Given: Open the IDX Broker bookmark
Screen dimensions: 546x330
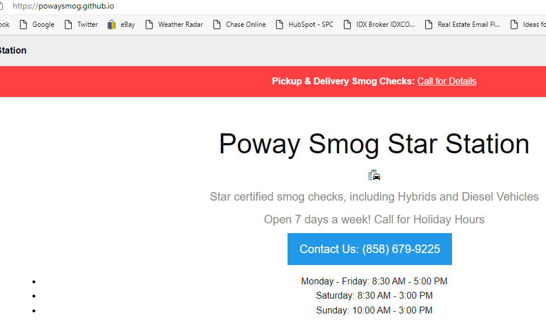Looking at the screenshot, I should [380, 25].
